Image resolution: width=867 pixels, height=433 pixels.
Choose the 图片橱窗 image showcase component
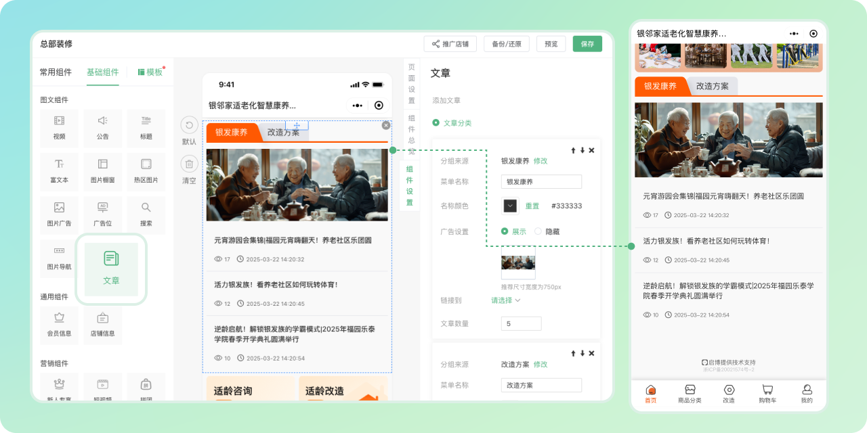tap(102, 172)
